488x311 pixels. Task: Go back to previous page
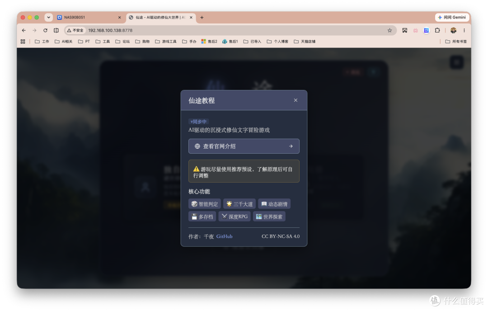coord(24,30)
